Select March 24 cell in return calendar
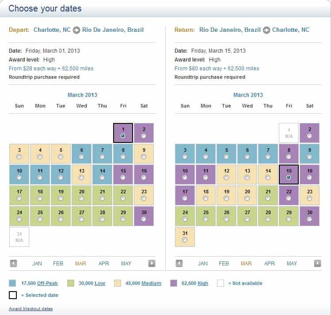Screen dimensions: 331x315 coord(185,216)
